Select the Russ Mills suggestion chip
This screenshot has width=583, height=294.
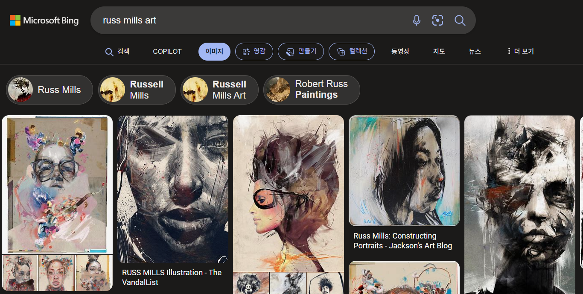click(50, 90)
